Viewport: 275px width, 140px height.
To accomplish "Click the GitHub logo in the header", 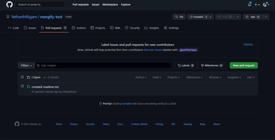I will click(x=9, y=5).
